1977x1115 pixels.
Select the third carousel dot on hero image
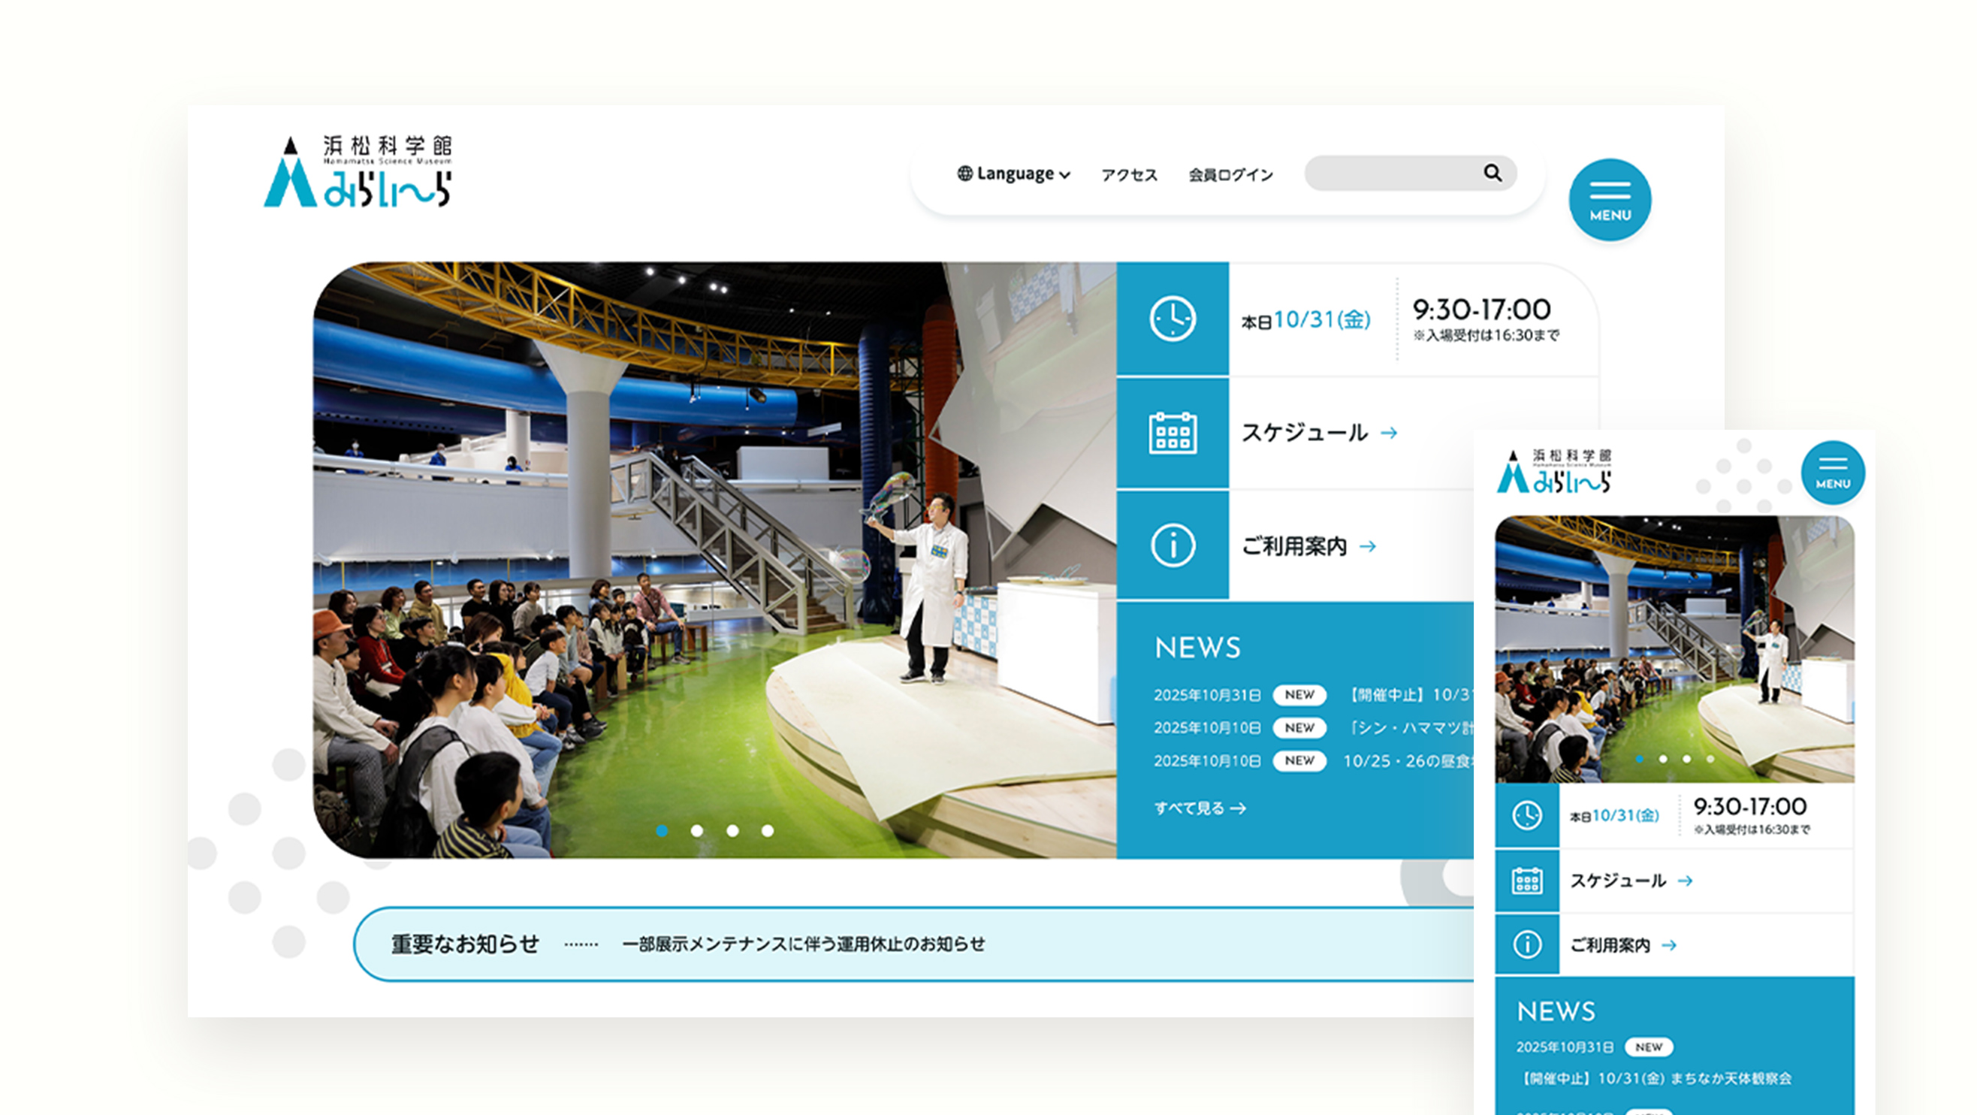pos(732,831)
